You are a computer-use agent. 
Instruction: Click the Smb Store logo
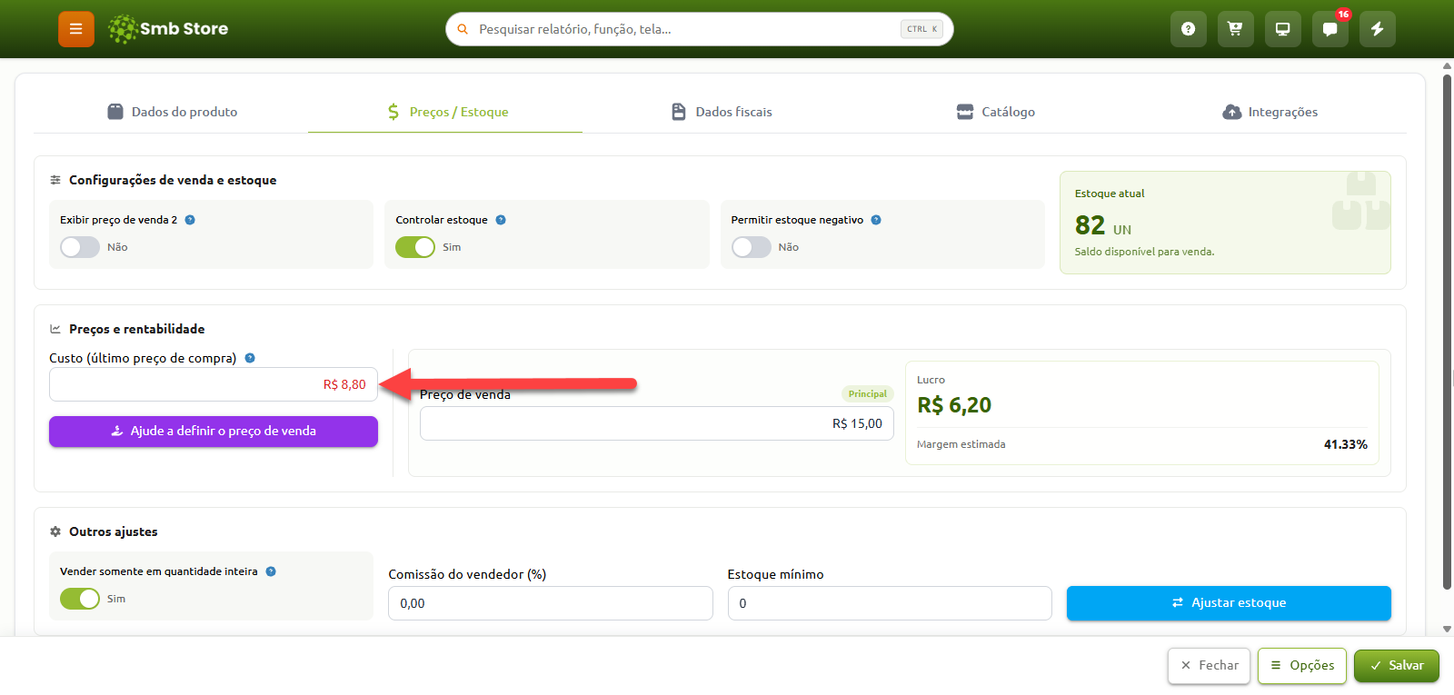coord(168,29)
